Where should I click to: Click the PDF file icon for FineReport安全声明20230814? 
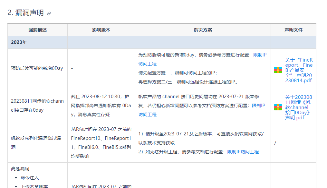click(278, 70)
